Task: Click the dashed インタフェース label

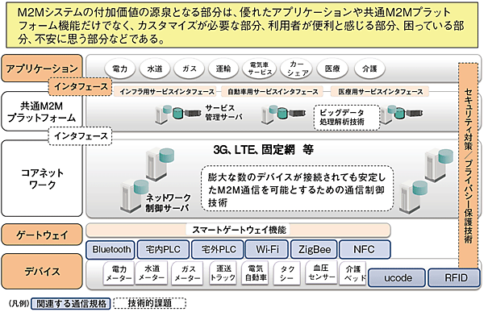Action: click(80, 135)
